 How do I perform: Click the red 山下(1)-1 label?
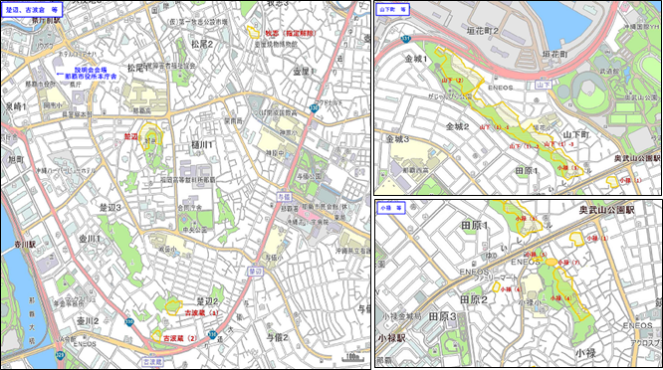[x=494, y=127]
